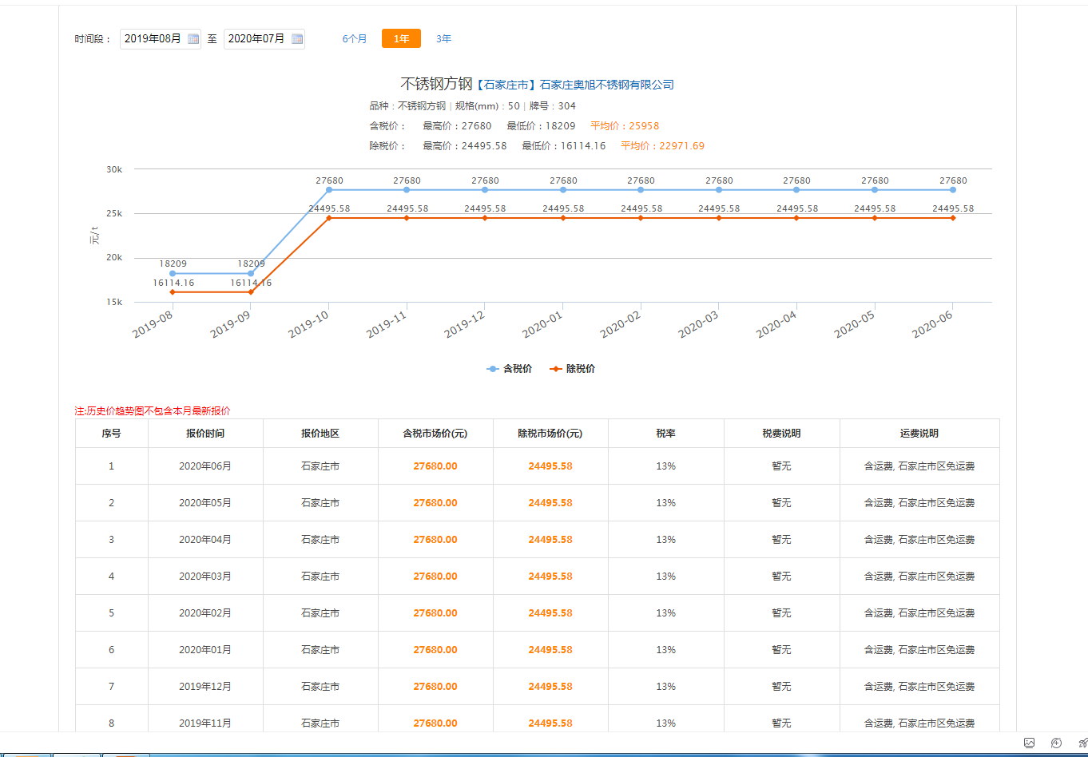Screen dimensions: 1088x757
Task: Click the red note about 历史价趋势图
Action: [153, 410]
